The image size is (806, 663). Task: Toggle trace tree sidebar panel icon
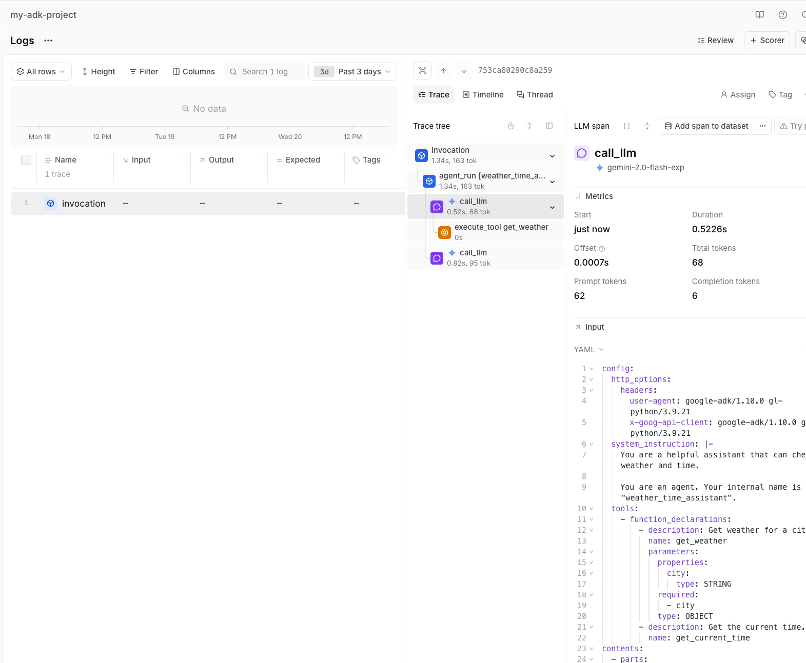[549, 126]
